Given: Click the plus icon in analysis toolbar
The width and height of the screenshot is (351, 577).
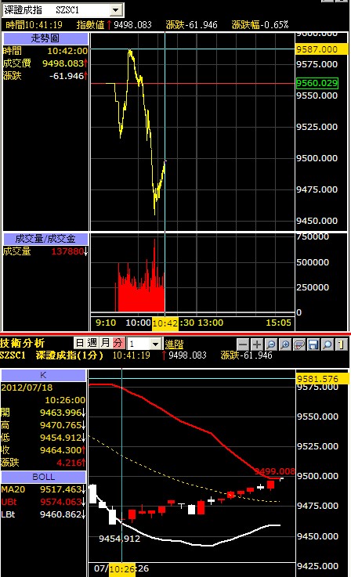Looking at the screenshot, I should tap(257, 344).
